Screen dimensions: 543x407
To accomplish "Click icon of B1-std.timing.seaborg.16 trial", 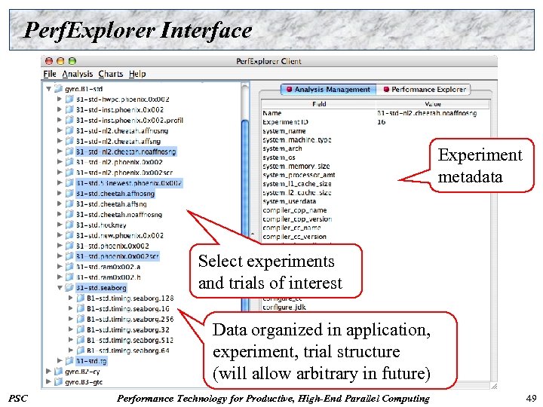I will 81,308.
